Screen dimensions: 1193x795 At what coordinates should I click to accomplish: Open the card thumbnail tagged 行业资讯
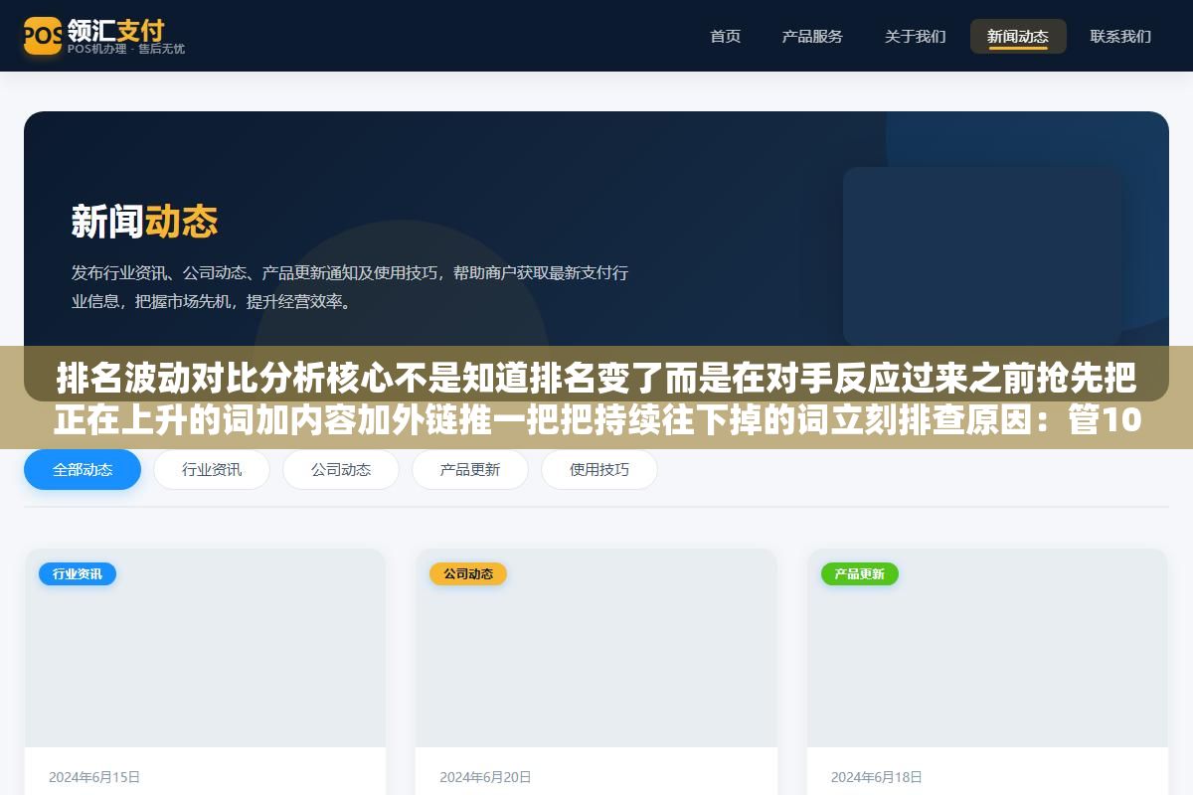pyautogui.click(x=205, y=648)
